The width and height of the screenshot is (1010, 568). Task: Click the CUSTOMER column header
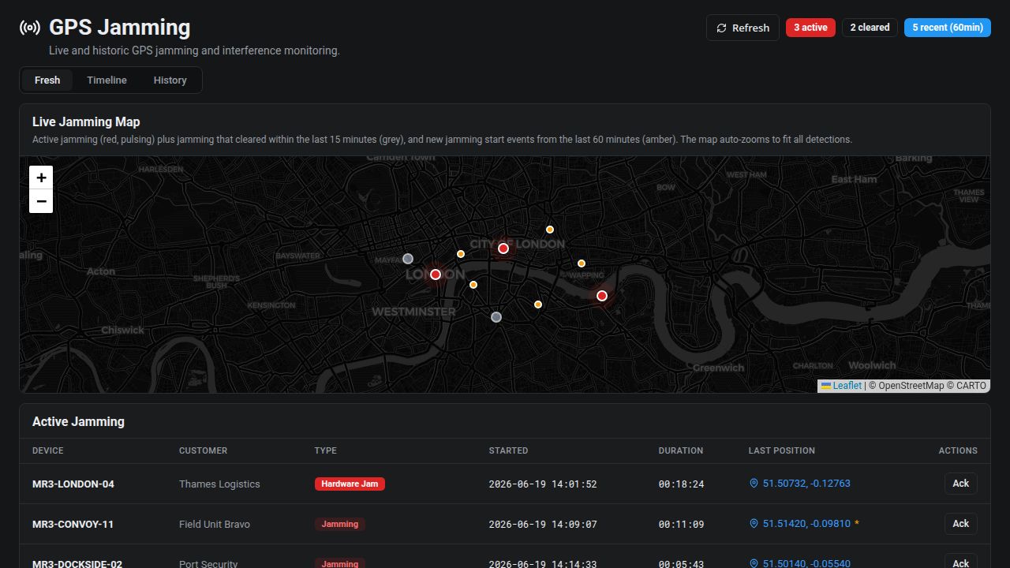point(203,450)
